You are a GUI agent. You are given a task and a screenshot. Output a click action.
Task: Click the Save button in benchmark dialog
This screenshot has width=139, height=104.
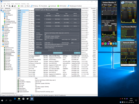coord(38,53)
